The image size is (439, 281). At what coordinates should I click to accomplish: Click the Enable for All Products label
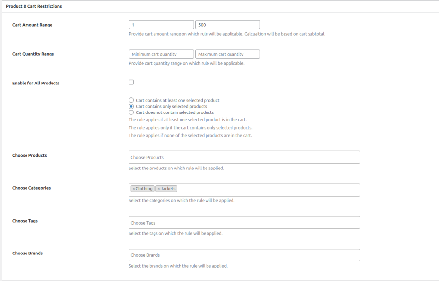pos(36,83)
